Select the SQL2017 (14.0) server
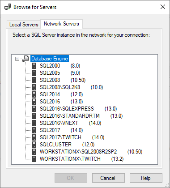 [61, 130]
